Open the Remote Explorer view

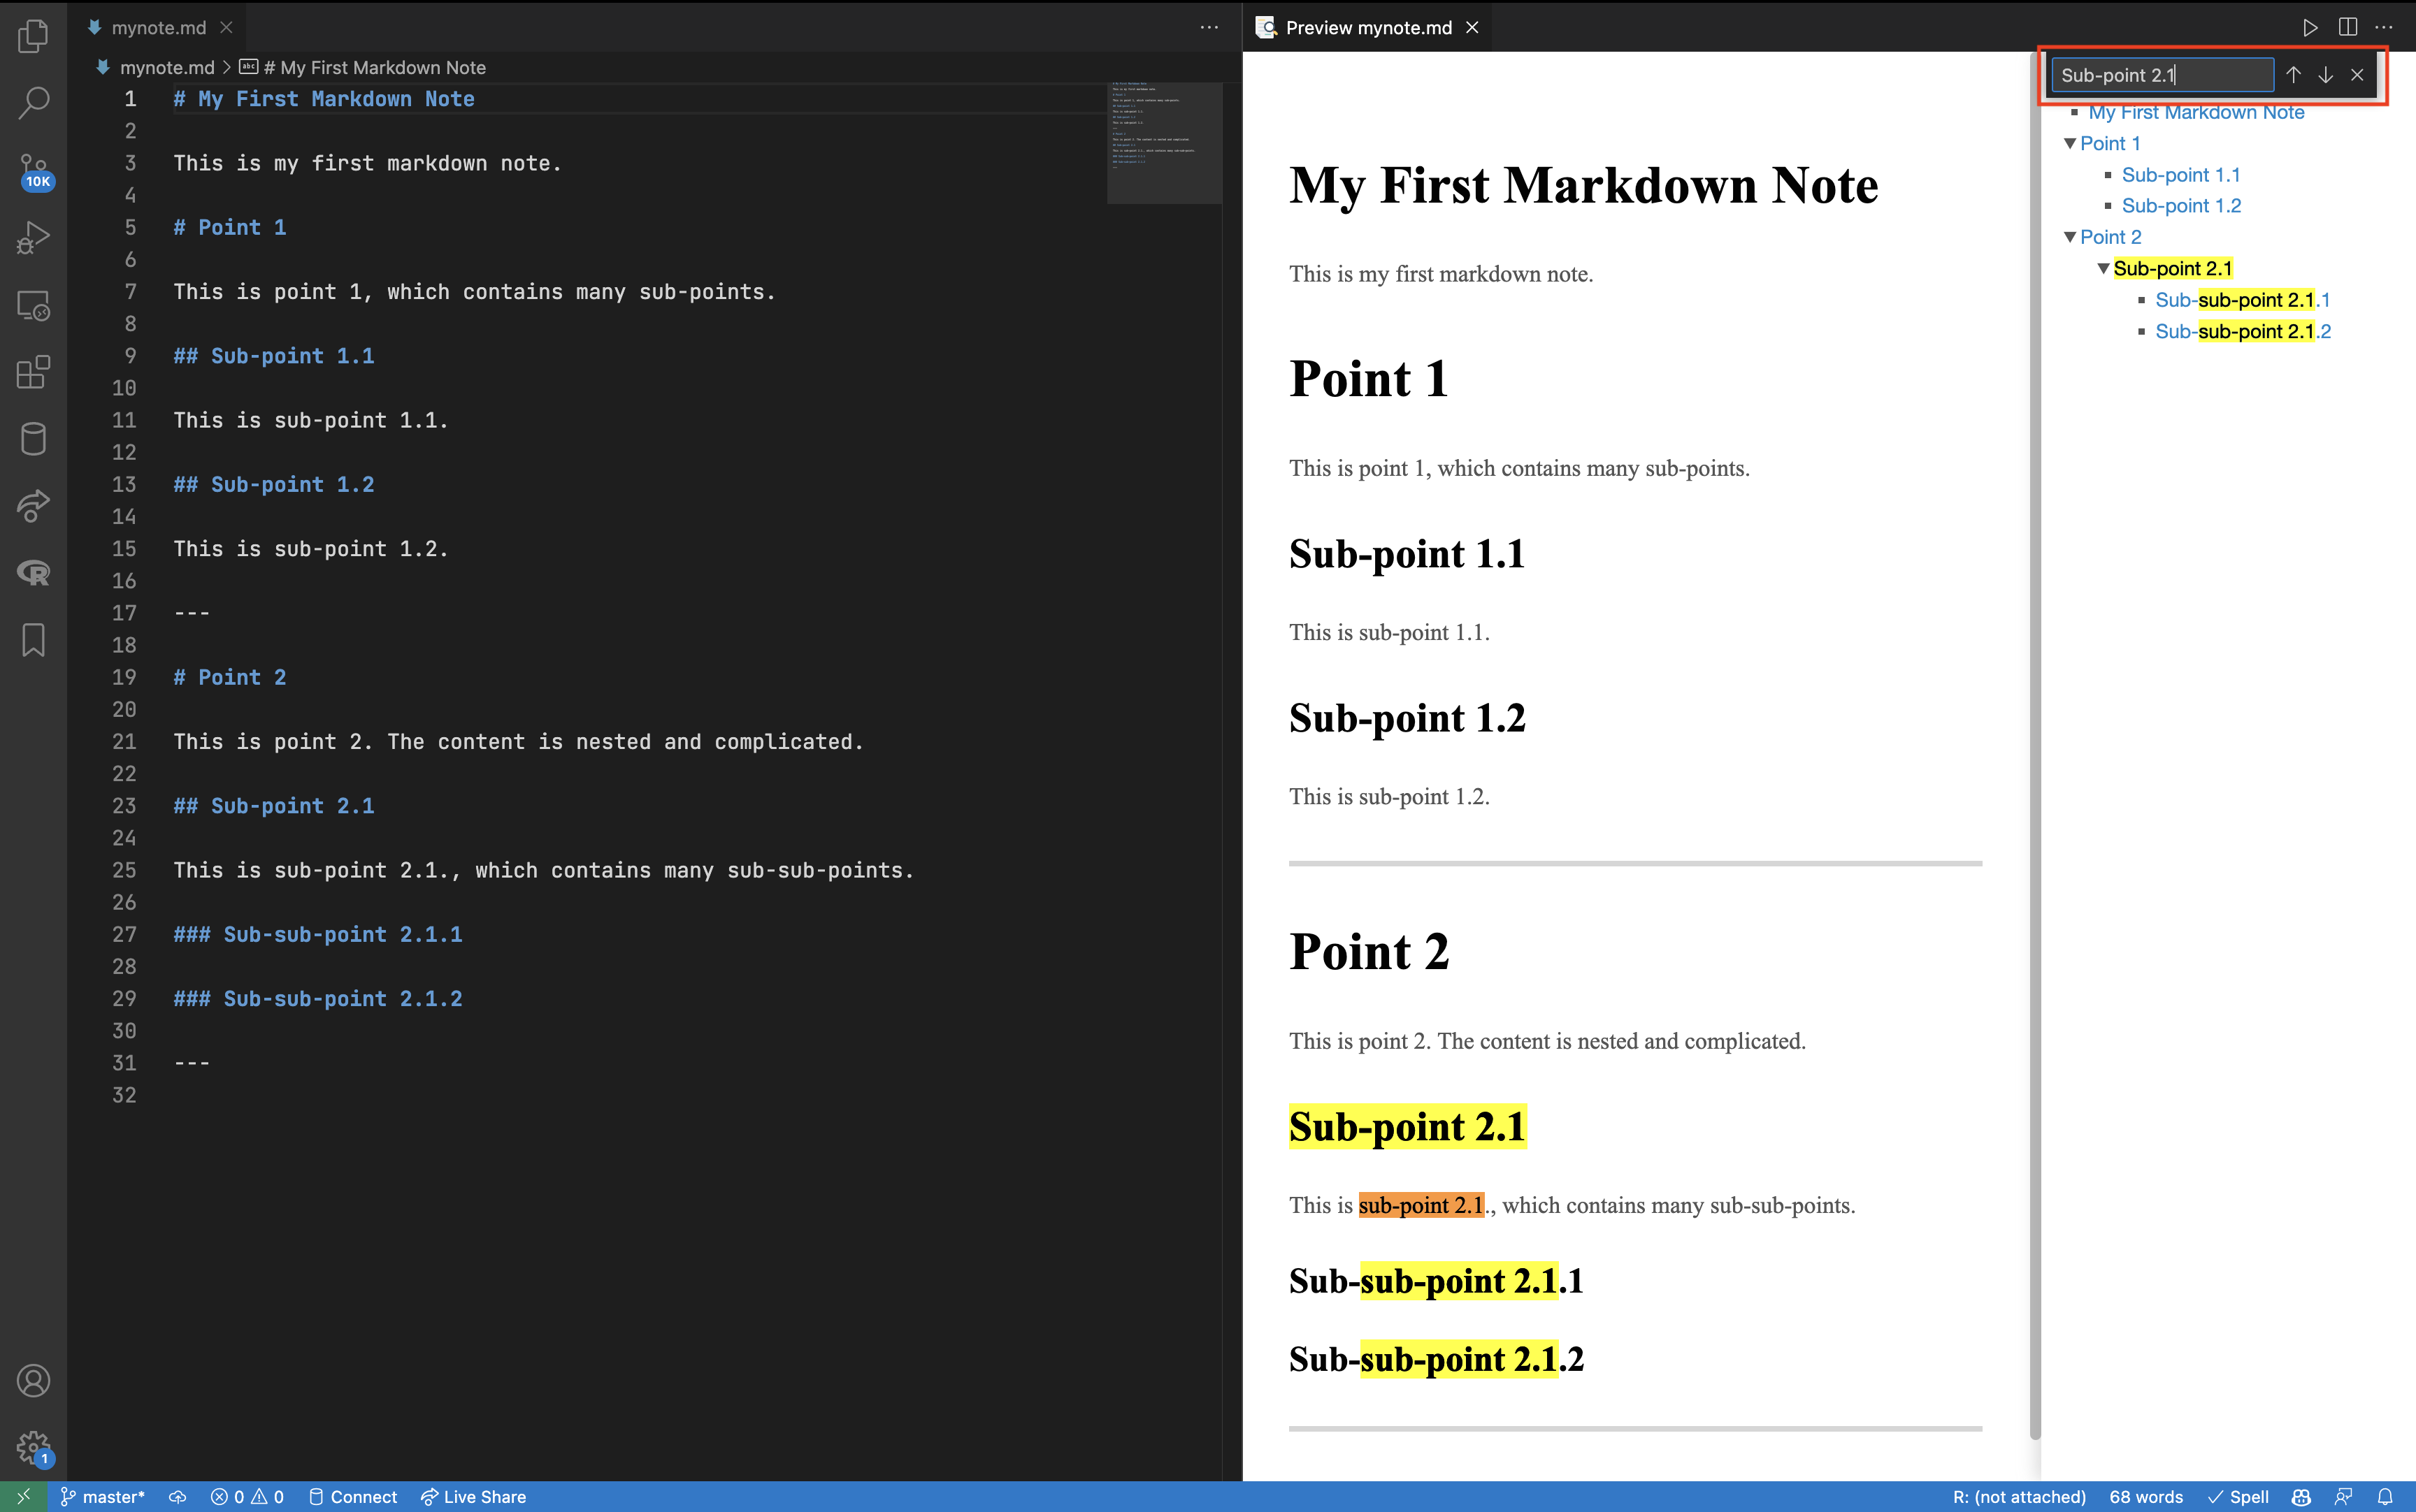(x=33, y=305)
